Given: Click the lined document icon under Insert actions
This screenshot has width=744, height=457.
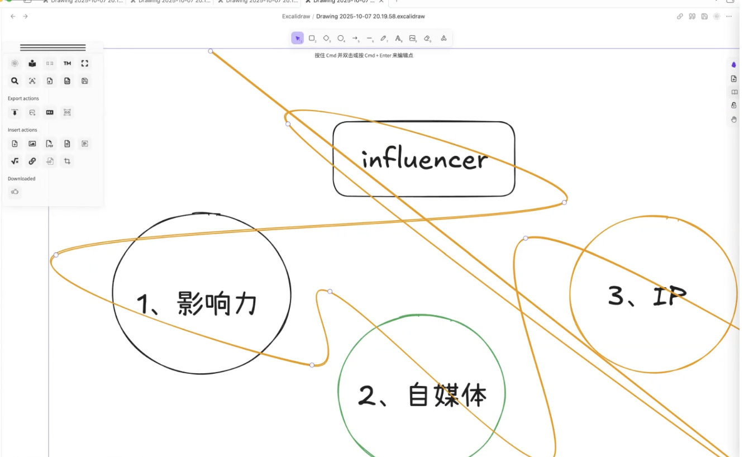Looking at the screenshot, I should tap(67, 144).
